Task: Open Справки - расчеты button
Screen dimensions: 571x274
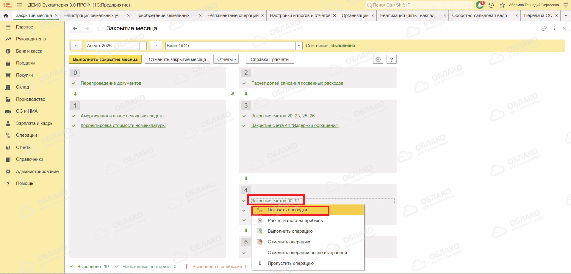Action: tap(270, 59)
